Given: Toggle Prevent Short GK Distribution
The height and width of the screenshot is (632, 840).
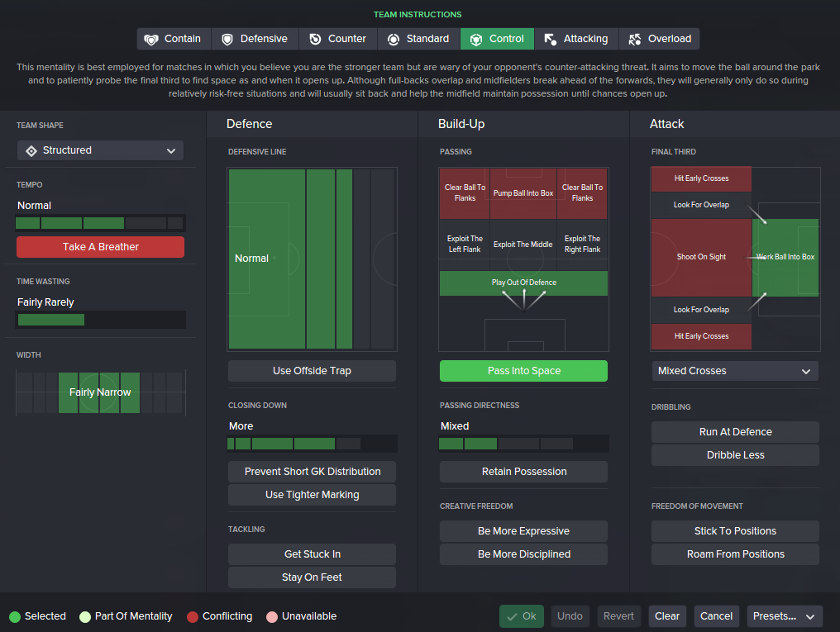Looking at the screenshot, I should pos(312,472).
